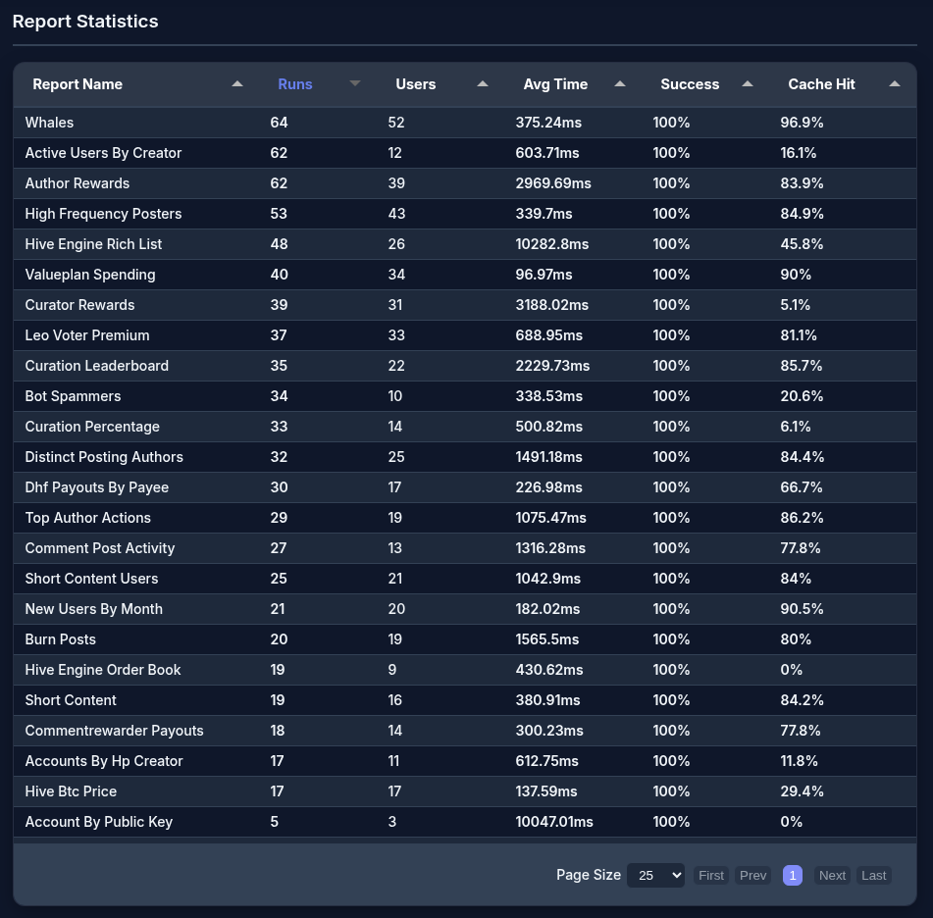
Task: Go to the Prev page
Action: [x=753, y=875]
